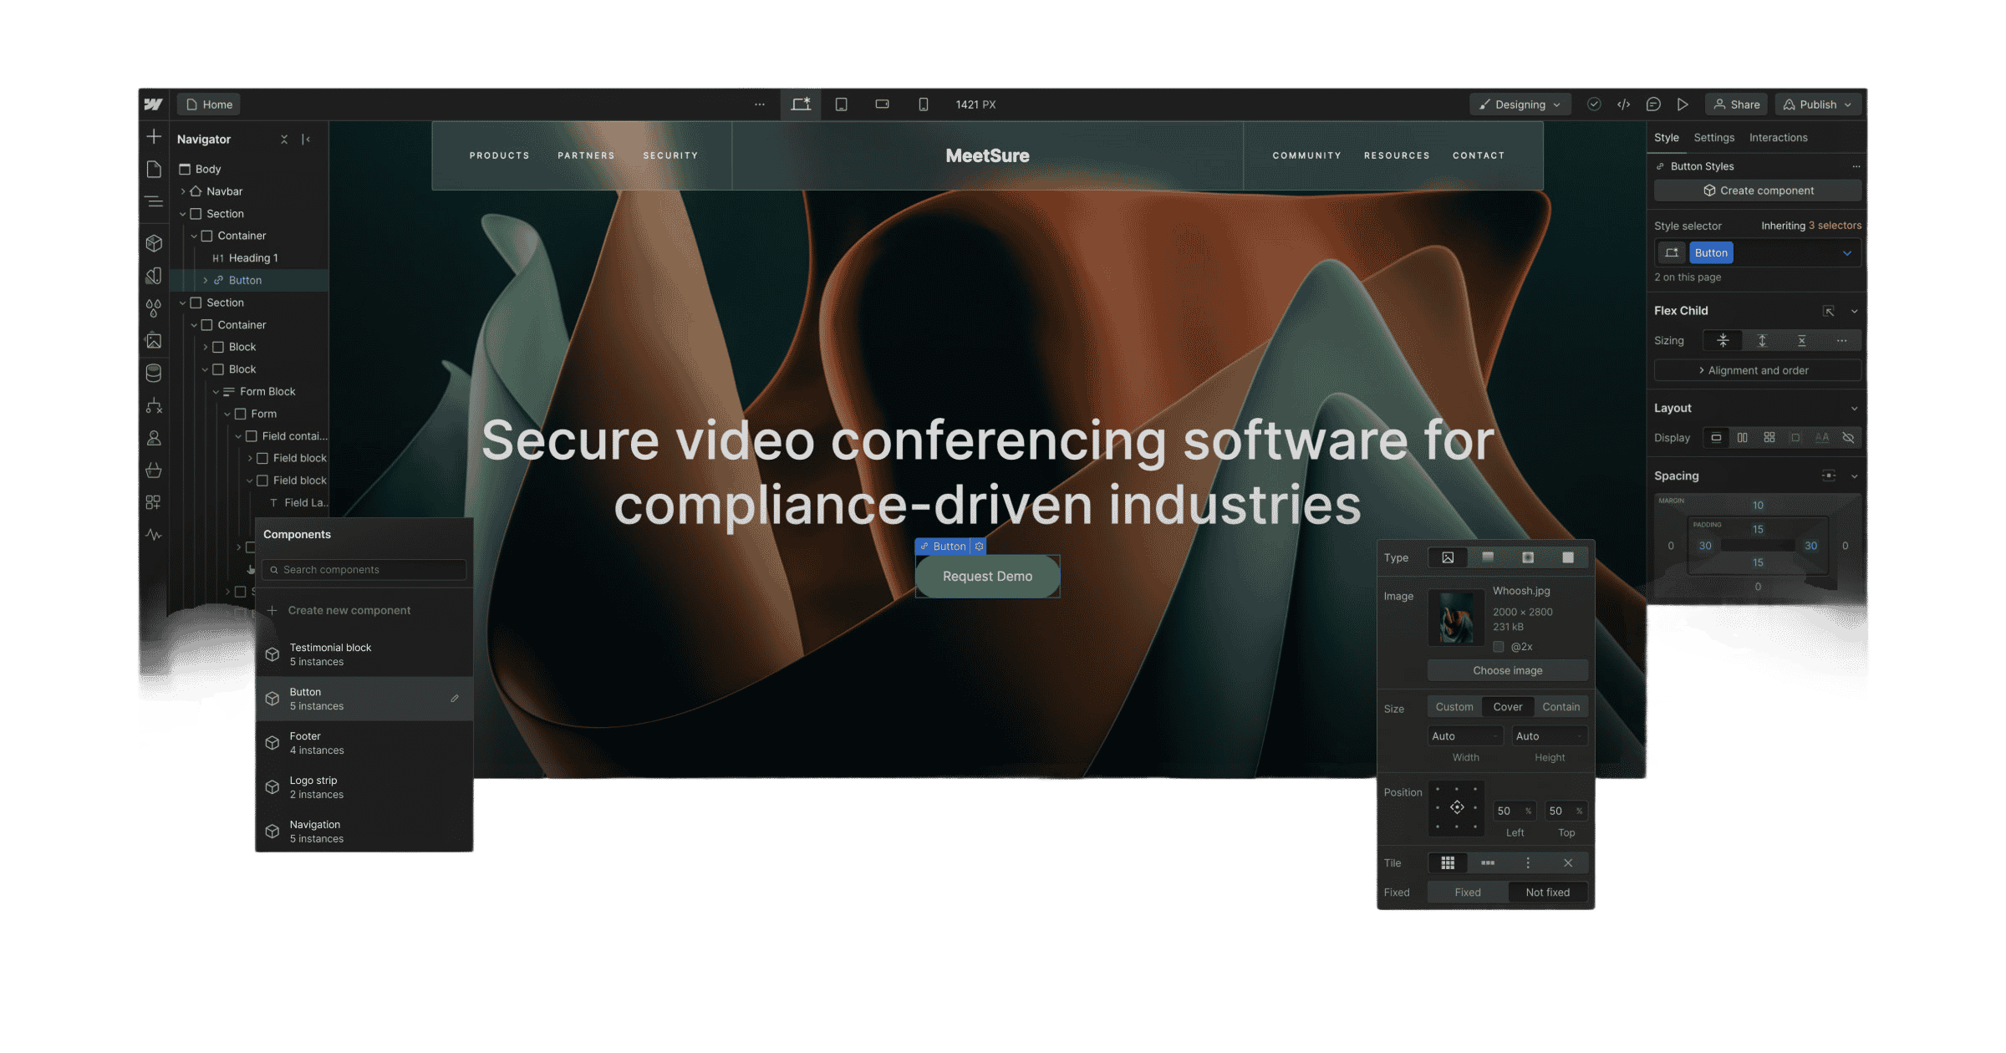Collapse the Layout section
2006x1053 pixels.
(x=1855, y=409)
